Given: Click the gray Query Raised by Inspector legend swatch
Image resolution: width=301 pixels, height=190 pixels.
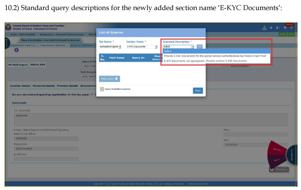Looking at the screenshot, I should point(102,89).
